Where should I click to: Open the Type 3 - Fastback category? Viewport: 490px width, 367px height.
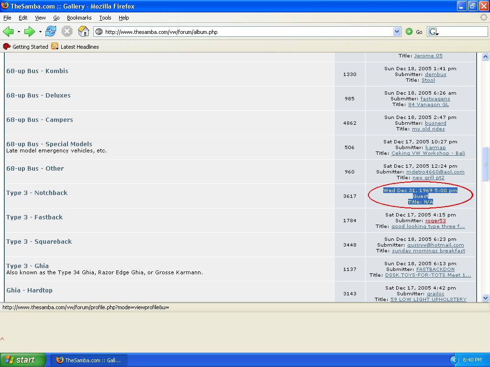tap(34, 217)
